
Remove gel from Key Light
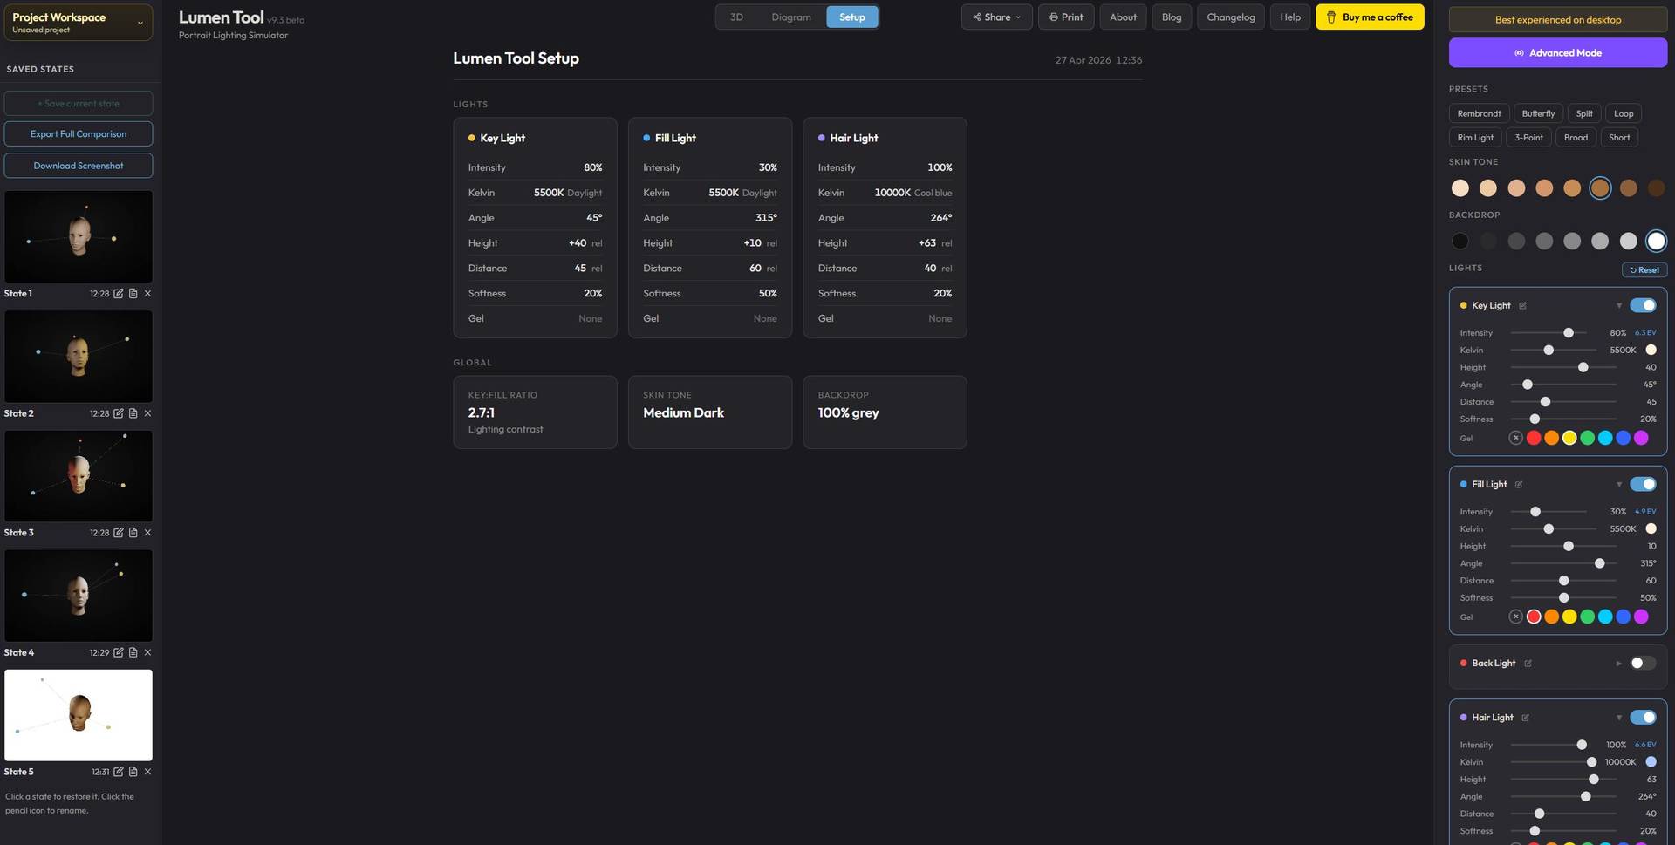1516,438
